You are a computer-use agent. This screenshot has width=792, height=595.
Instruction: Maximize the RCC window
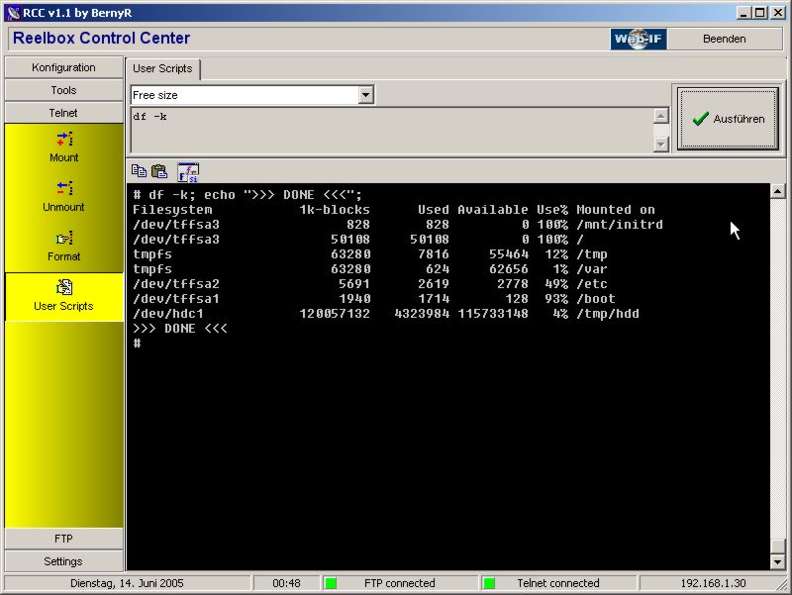coord(759,13)
